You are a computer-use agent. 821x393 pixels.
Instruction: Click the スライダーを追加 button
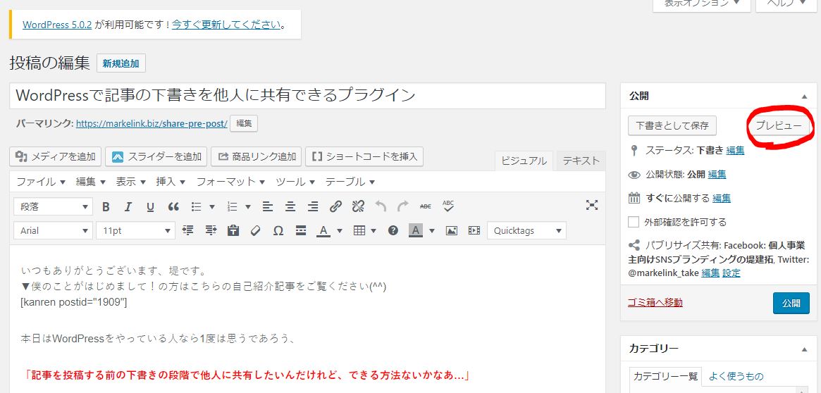click(x=156, y=156)
